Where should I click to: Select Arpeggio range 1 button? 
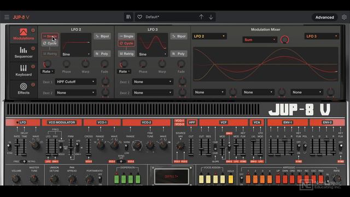248,179
